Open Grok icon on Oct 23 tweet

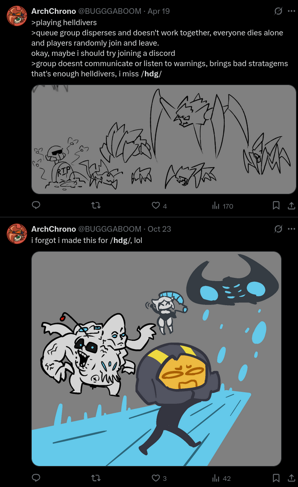[x=278, y=229]
